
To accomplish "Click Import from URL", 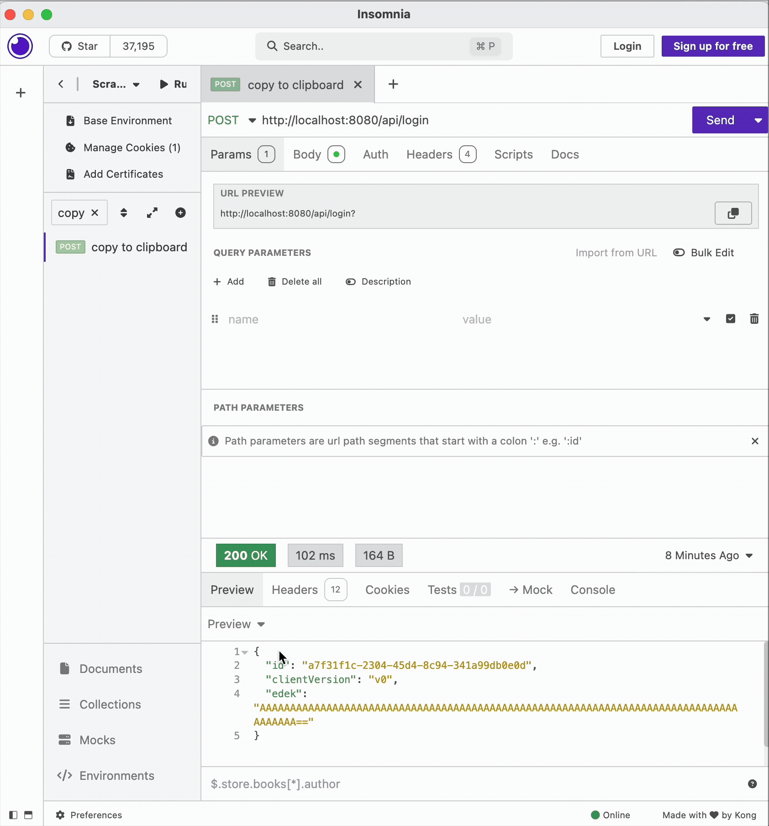I will pos(616,253).
